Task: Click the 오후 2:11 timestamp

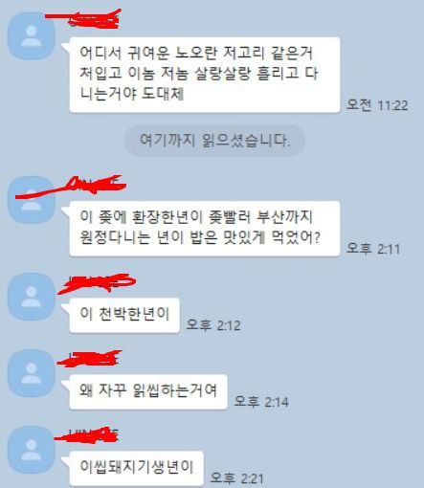Action: click(x=373, y=248)
